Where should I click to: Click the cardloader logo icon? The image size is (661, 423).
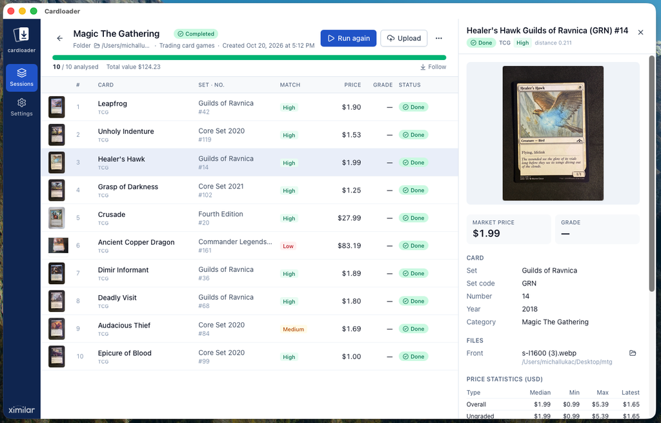[21, 35]
